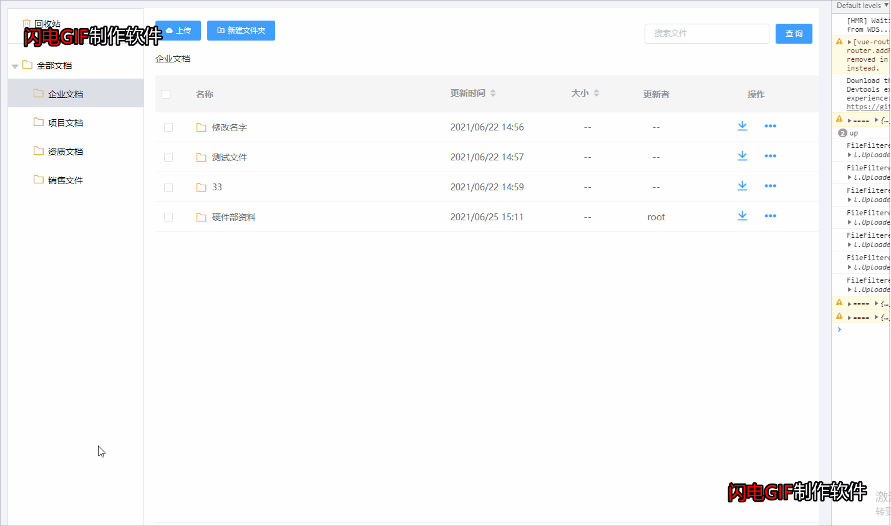891x526 pixels.
Task: Click the timestamp 2021/06/22 14:59
Action: [x=487, y=187]
